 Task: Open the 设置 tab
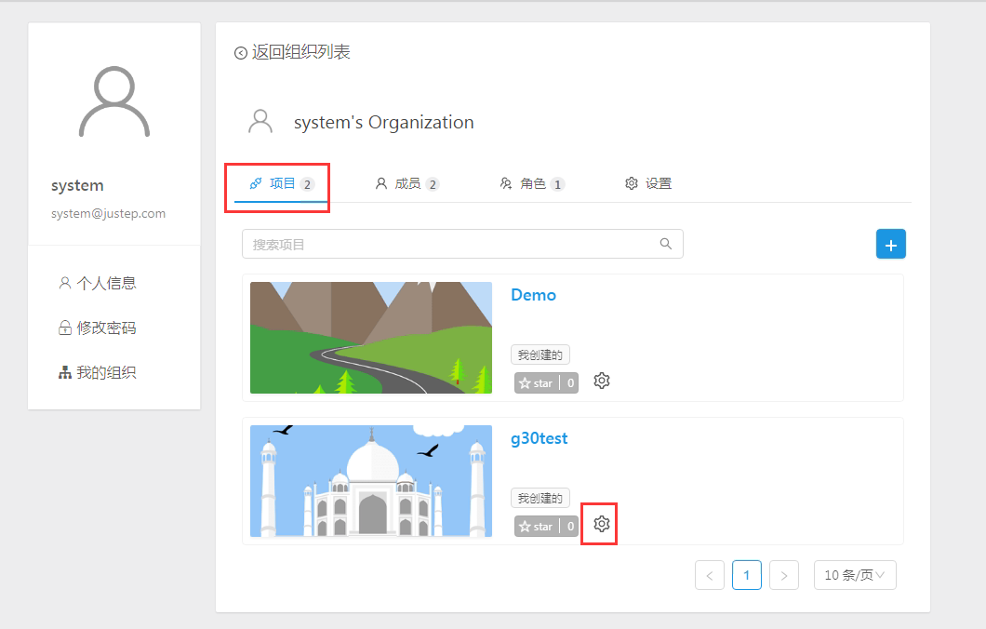click(648, 183)
